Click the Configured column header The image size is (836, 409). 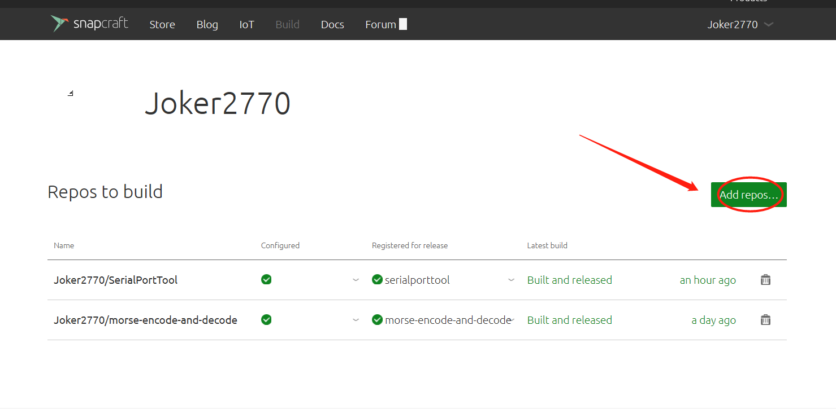click(x=280, y=245)
